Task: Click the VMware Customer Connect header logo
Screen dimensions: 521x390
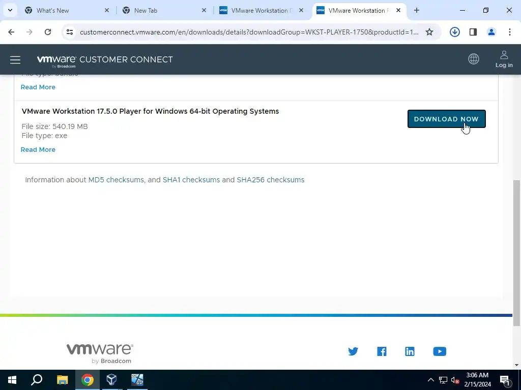Action: pos(105,60)
